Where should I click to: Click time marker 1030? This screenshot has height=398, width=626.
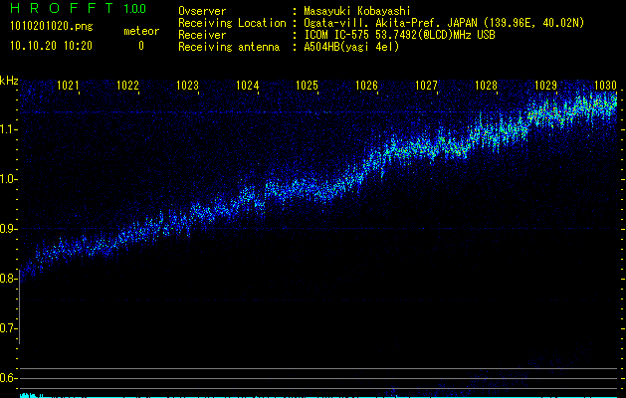pyautogui.click(x=606, y=86)
